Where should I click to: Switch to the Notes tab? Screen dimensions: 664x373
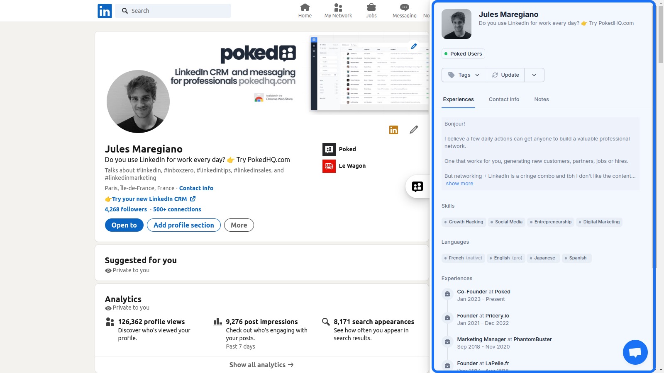coord(542,99)
